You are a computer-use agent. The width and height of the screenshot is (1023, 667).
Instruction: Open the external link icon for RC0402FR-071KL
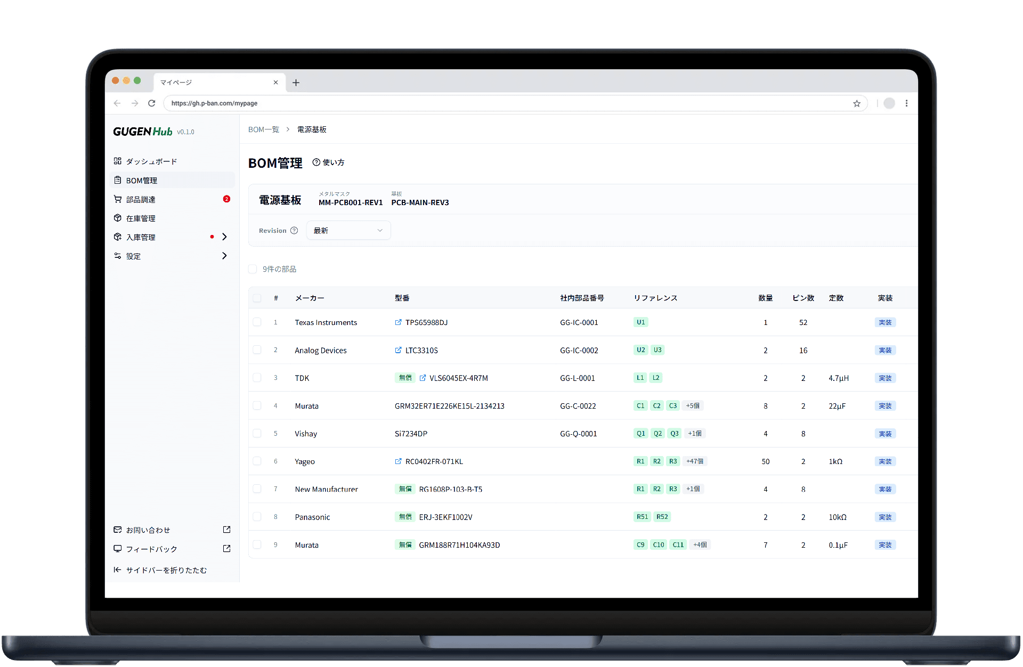tap(398, 461)
